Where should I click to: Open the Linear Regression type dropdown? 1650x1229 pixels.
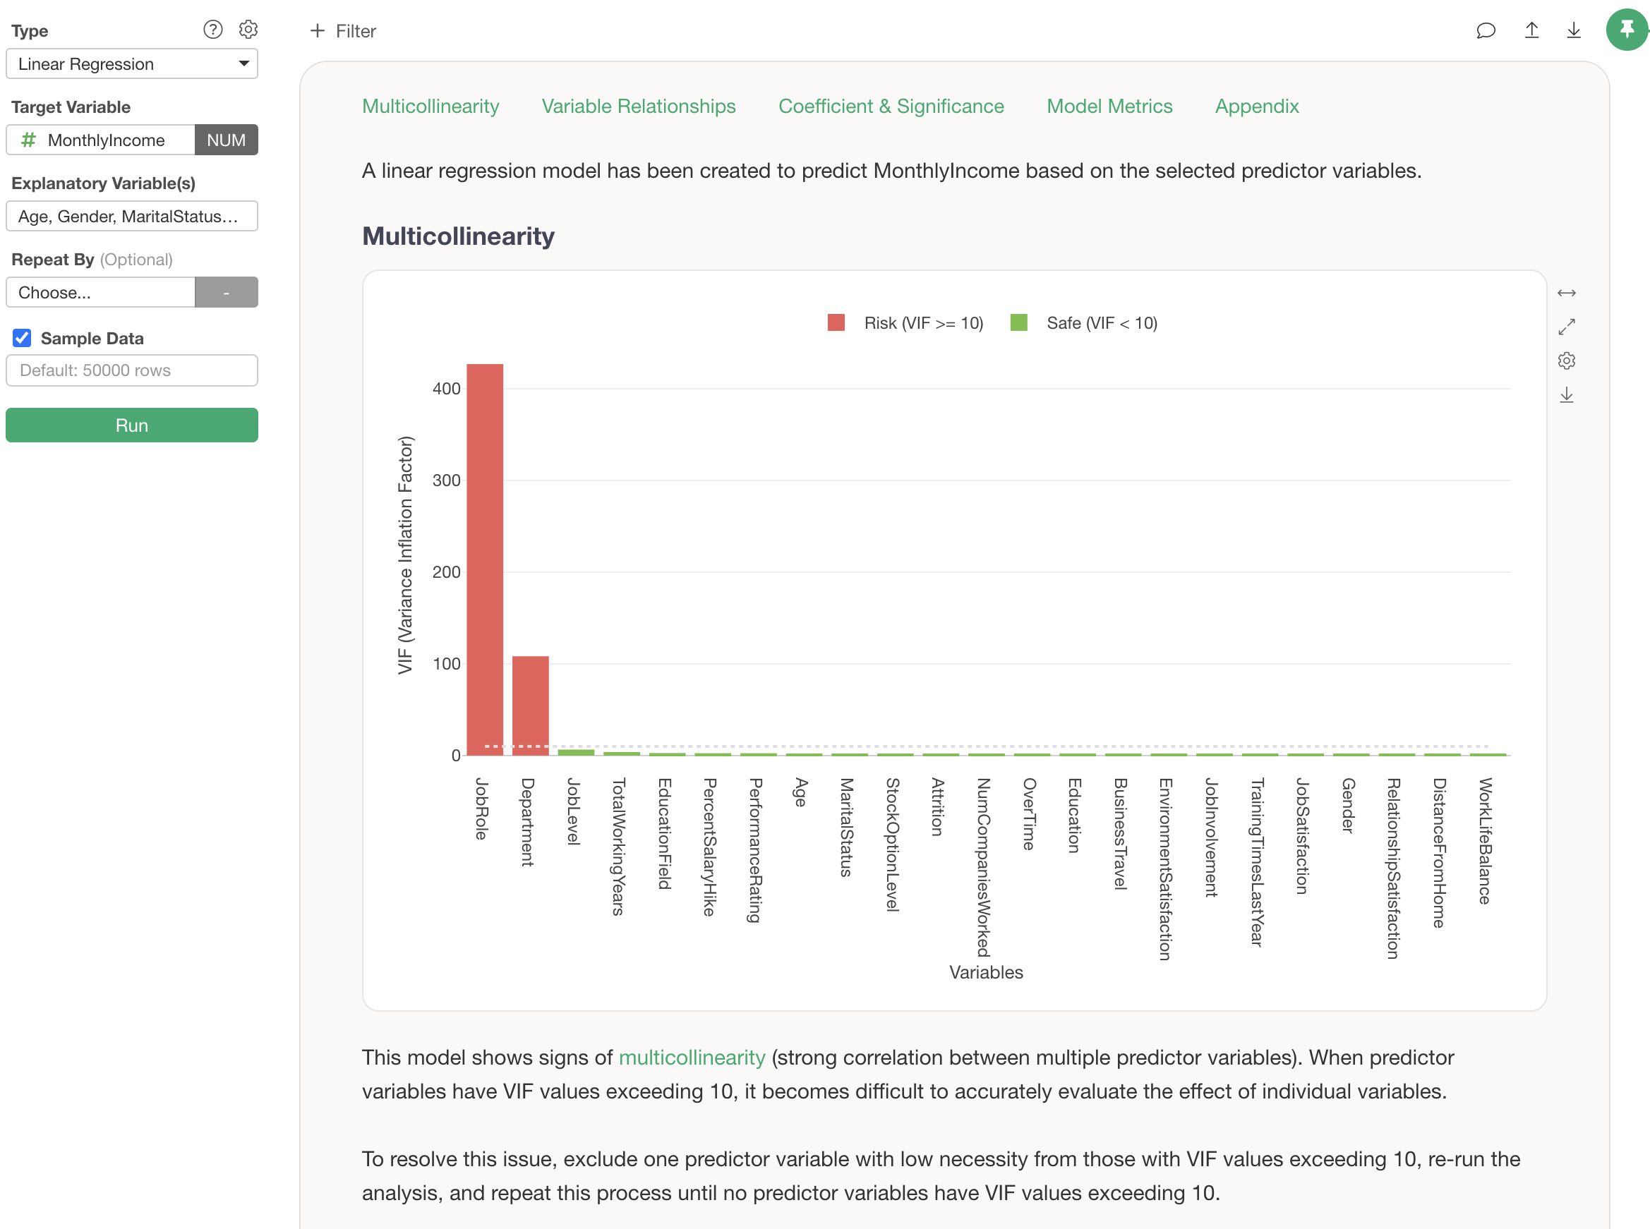(132, 64)
